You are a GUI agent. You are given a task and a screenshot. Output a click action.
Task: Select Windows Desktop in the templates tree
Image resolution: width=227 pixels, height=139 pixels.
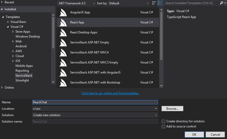[x=28, y=36]
